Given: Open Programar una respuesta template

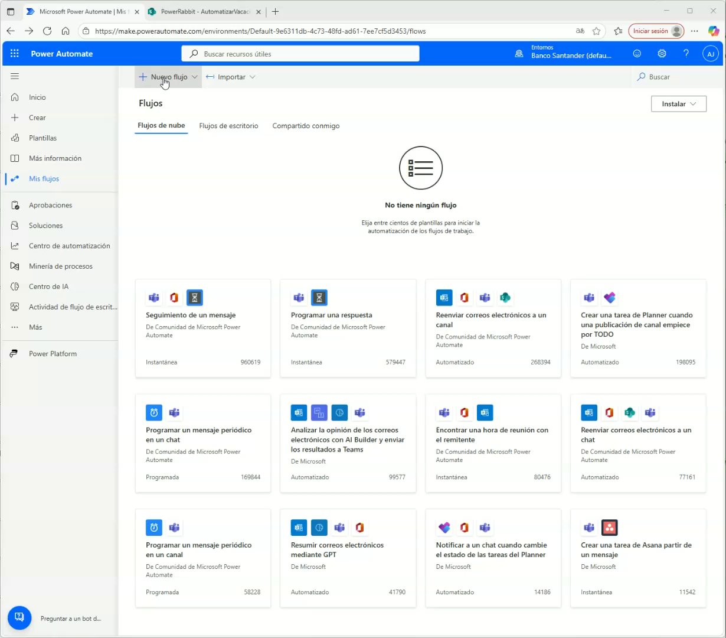Looking at the screenshot, I should 348,328.
